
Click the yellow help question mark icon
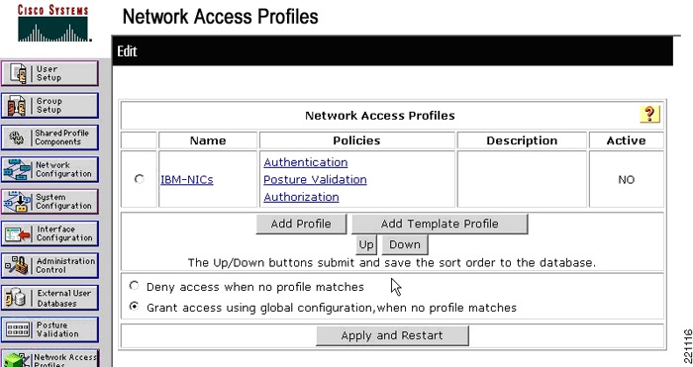pos(649,115)
